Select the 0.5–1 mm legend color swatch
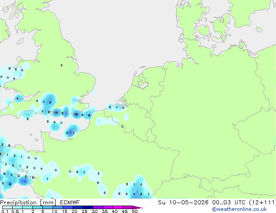 [17, 207]
